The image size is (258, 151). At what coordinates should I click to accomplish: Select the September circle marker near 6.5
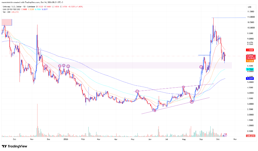[x=201, y=67]
